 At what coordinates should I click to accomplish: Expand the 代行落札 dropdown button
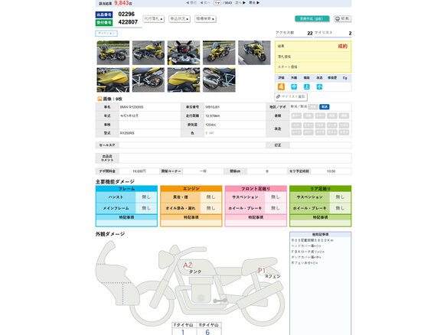[153, 19]
